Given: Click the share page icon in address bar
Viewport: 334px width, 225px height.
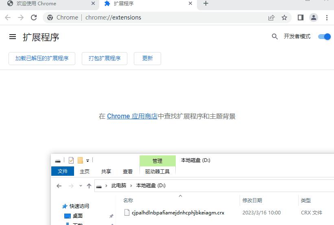Looking at the screenshot, I should 271,17.
